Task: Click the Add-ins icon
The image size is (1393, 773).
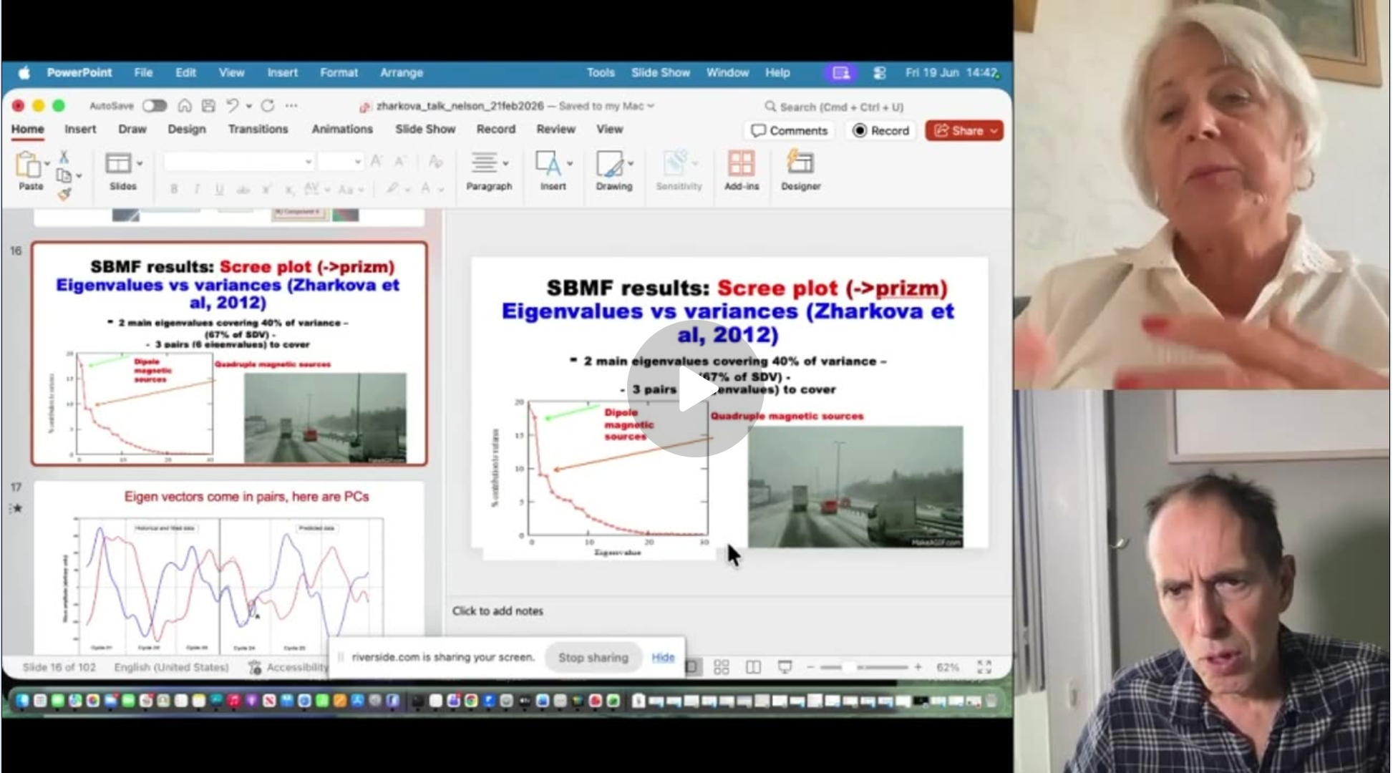Action: coord(741,163)
